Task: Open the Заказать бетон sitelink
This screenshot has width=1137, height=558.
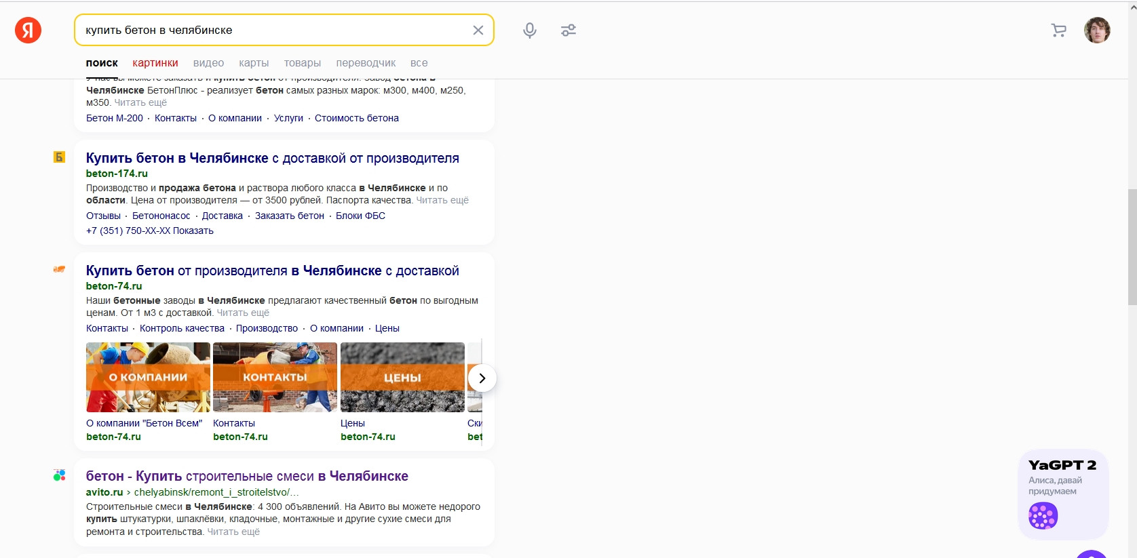Action: [290, 216]
